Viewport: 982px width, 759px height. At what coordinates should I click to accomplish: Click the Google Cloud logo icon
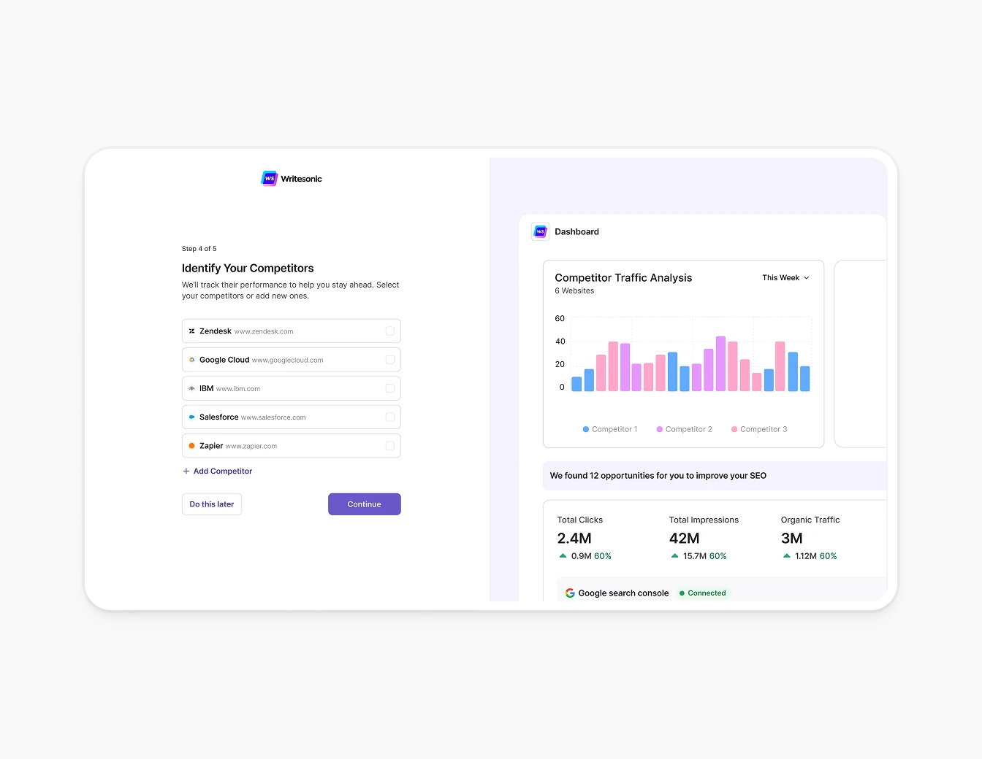click(x=191, y=359)
